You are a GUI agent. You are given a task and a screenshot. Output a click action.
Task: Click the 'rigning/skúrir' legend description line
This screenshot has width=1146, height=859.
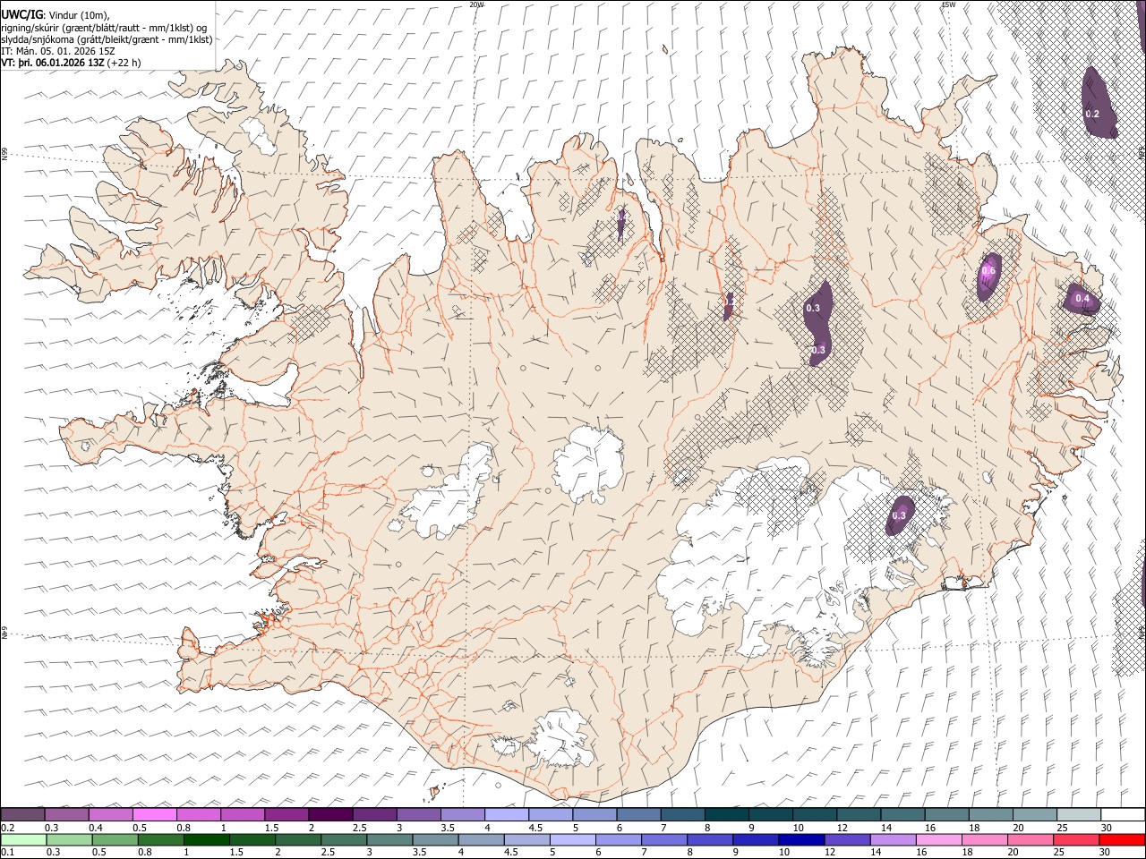(104, 27)
